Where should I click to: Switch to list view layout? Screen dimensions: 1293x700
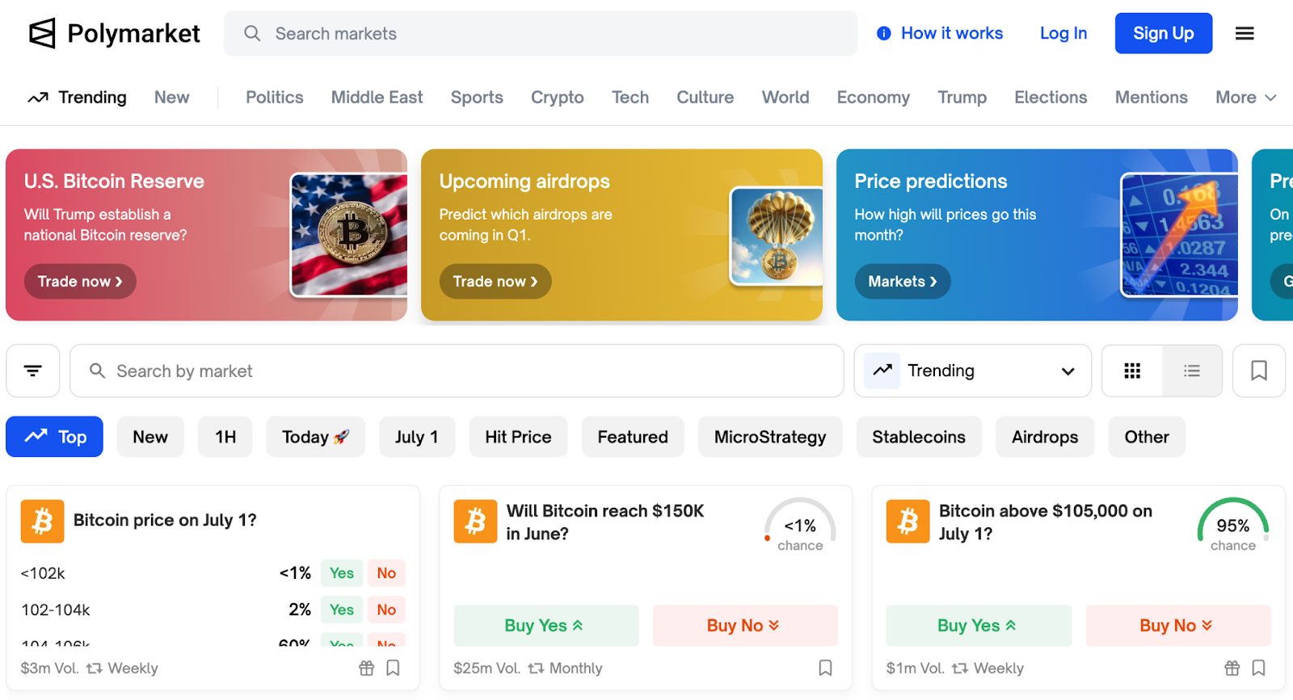[1192, 371]
